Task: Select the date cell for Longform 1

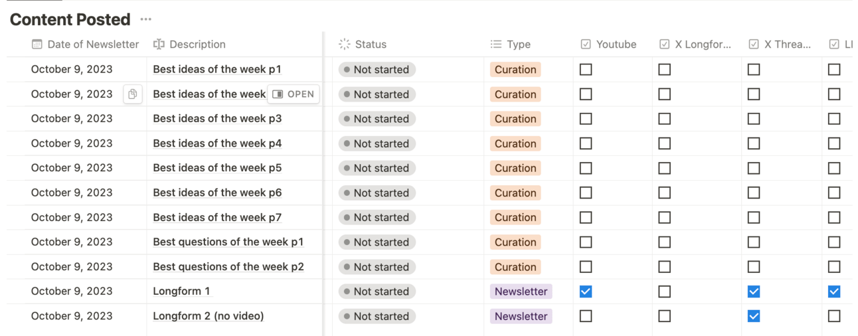Action: pyautogui.click(x=72, y=292)
